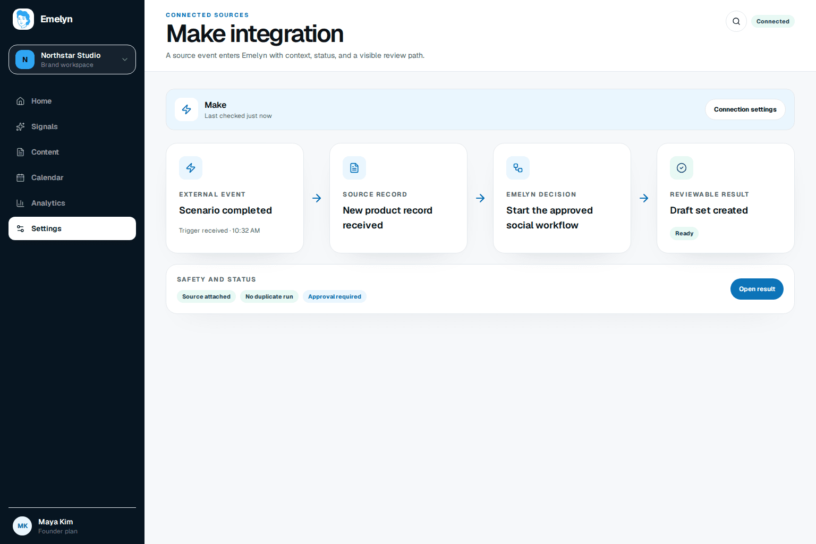The image size is (816, 544).
Task: Click the Make connection name in banner
Action: (x=215, y=105)
